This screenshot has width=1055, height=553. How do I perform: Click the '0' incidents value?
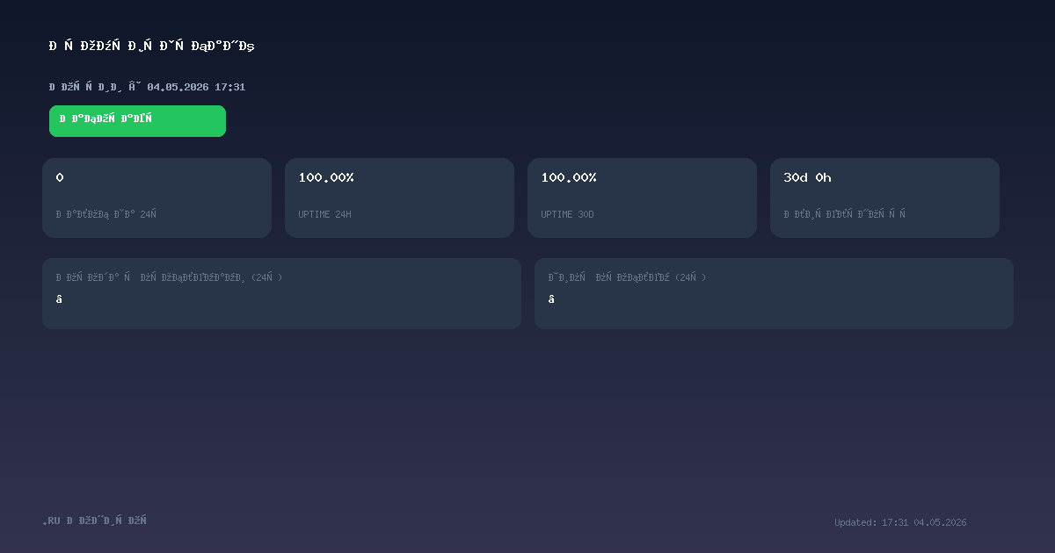[60, 177]
